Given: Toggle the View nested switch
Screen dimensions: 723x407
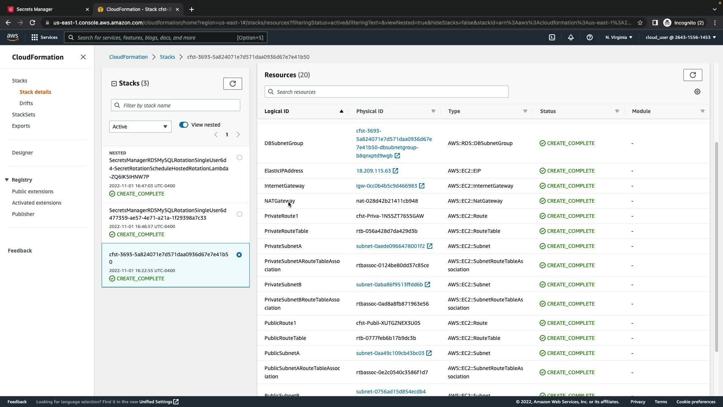Looking at the screenshot, I should point(184,125).
